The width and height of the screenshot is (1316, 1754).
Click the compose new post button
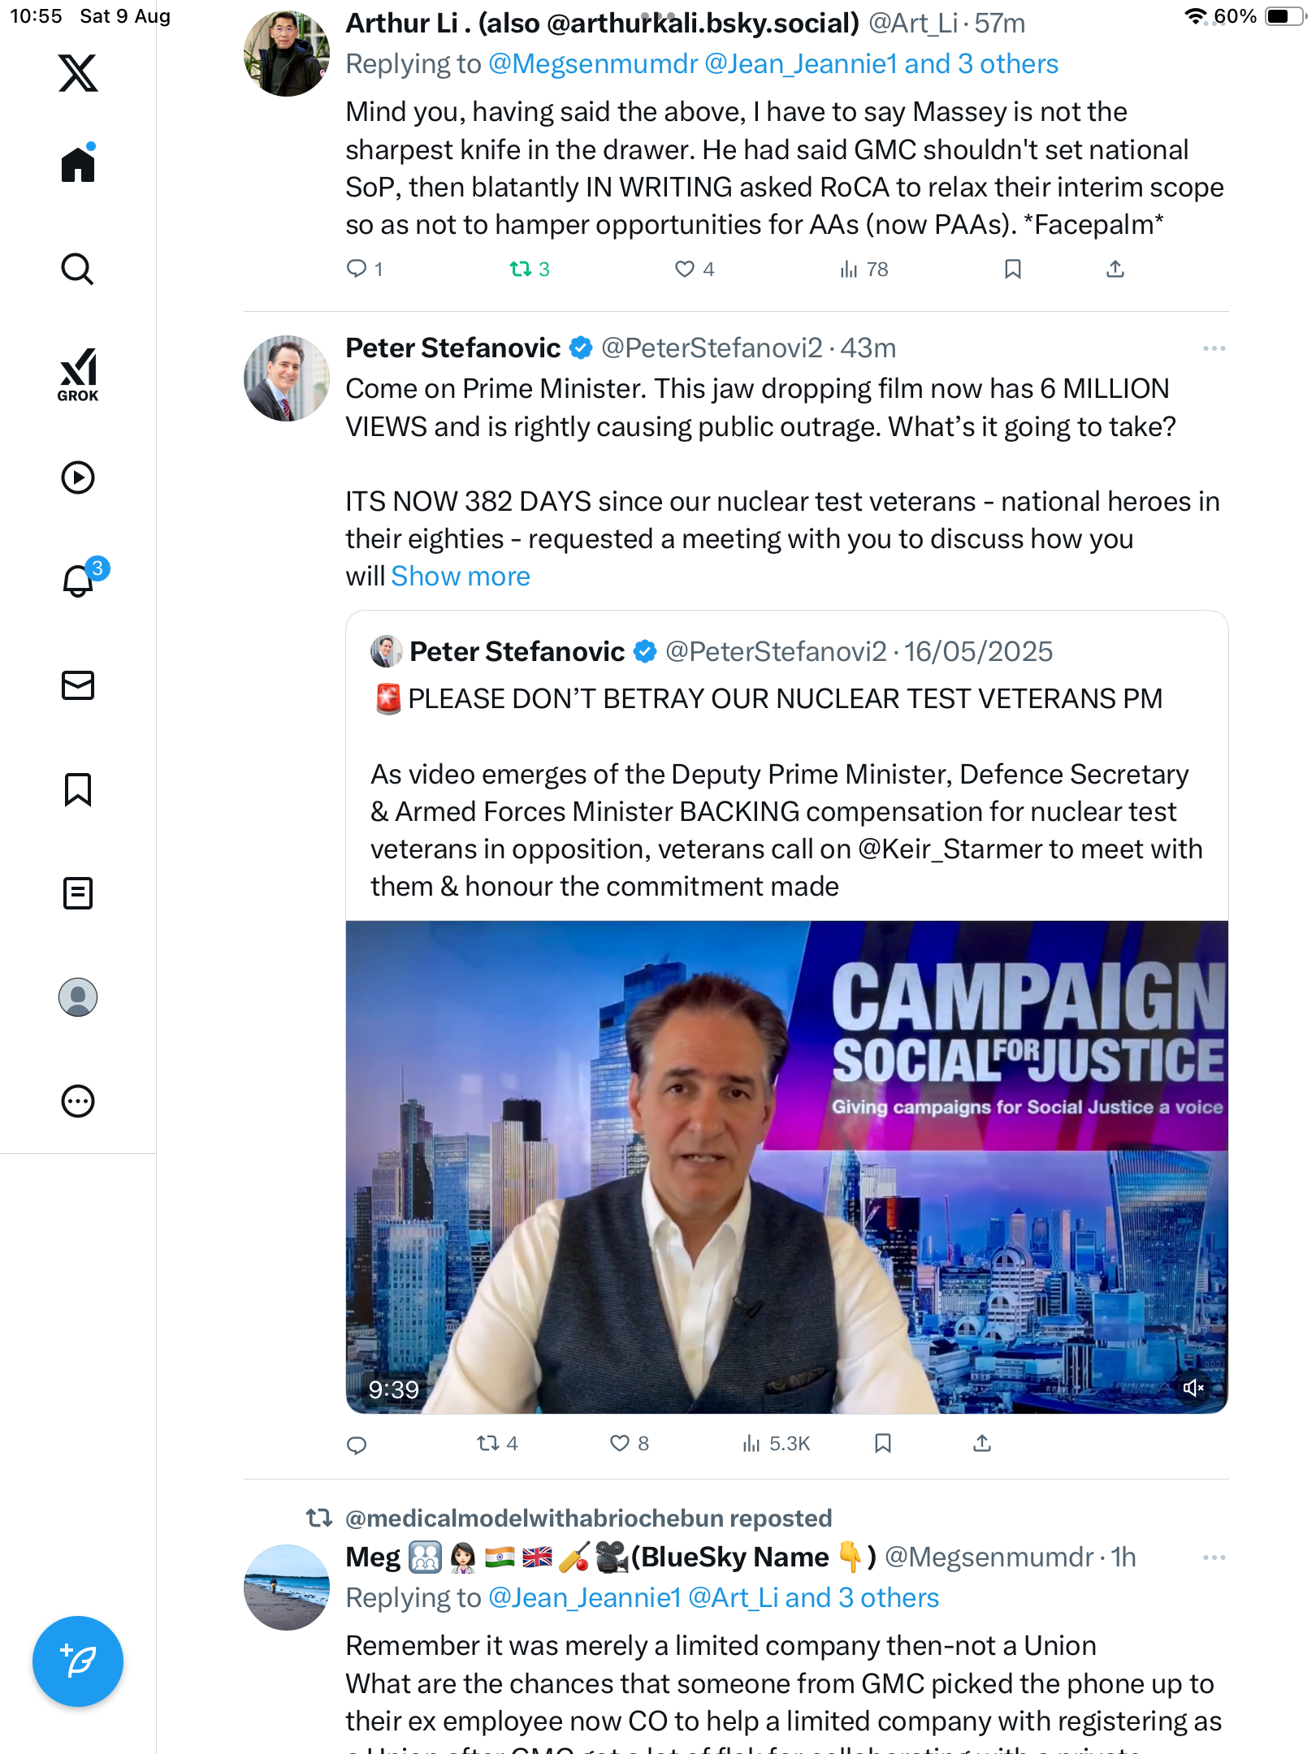[x=78, y=1661]
